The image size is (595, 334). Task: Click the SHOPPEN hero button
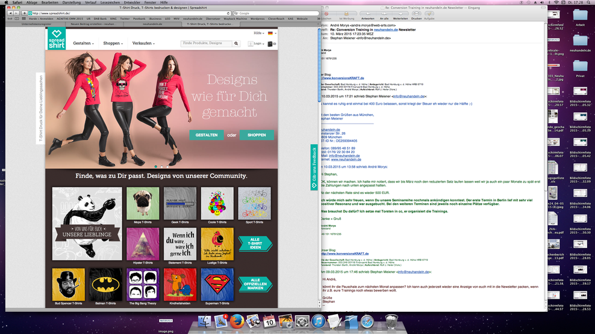pos(257,135)
